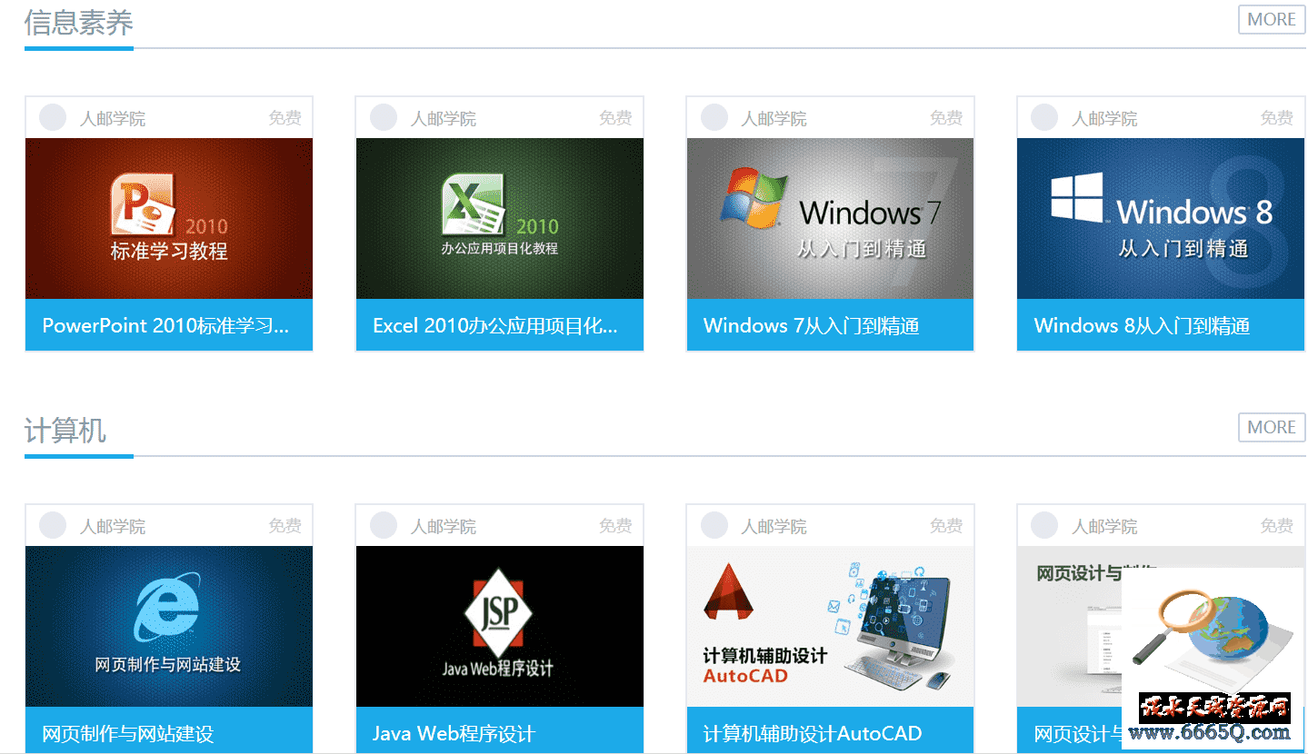1308x754 pixels.
Task: Click avatar icon on Windows 7 card
Action: (714, 117)
